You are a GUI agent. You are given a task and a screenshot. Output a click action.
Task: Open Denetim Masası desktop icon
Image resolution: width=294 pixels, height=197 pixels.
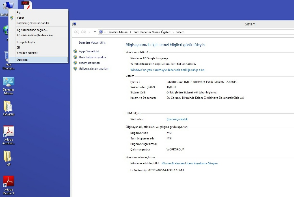[x=8, y=86]
